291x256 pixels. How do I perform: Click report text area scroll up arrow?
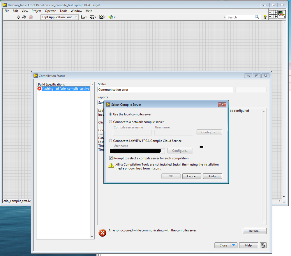(264, 111)
